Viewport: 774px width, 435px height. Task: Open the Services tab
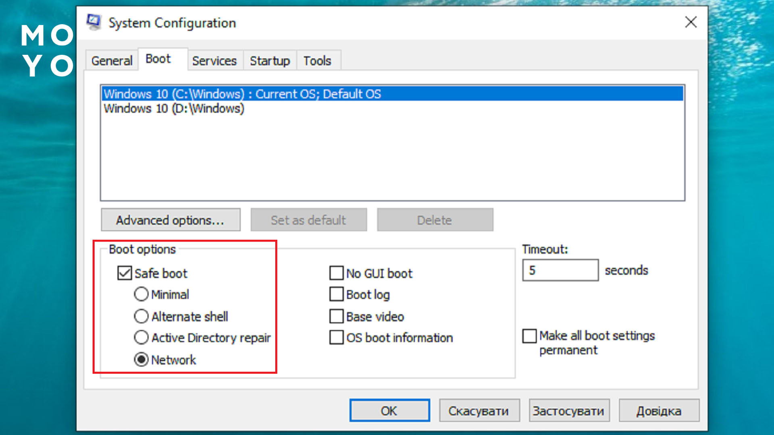pyautogui.click(x=214, y=61)
